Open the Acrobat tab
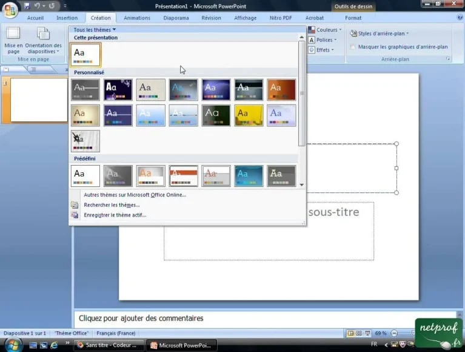The height and width of the screenshot is (352, 465). click(x=315, y=18)
